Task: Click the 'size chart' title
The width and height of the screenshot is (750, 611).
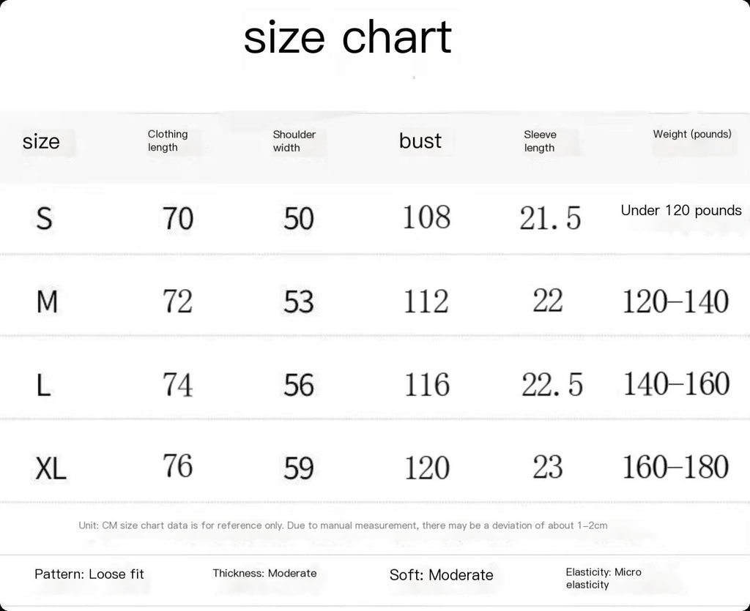Action: 348,37
